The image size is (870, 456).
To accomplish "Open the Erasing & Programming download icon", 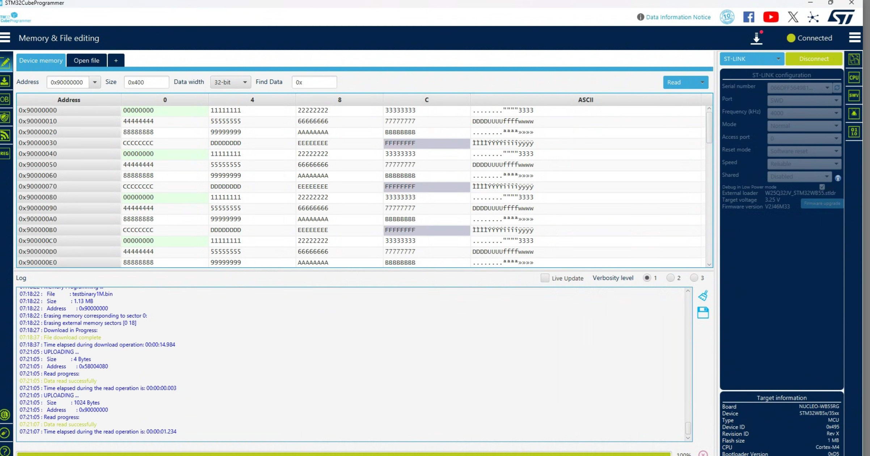I will tap(5, 81).
